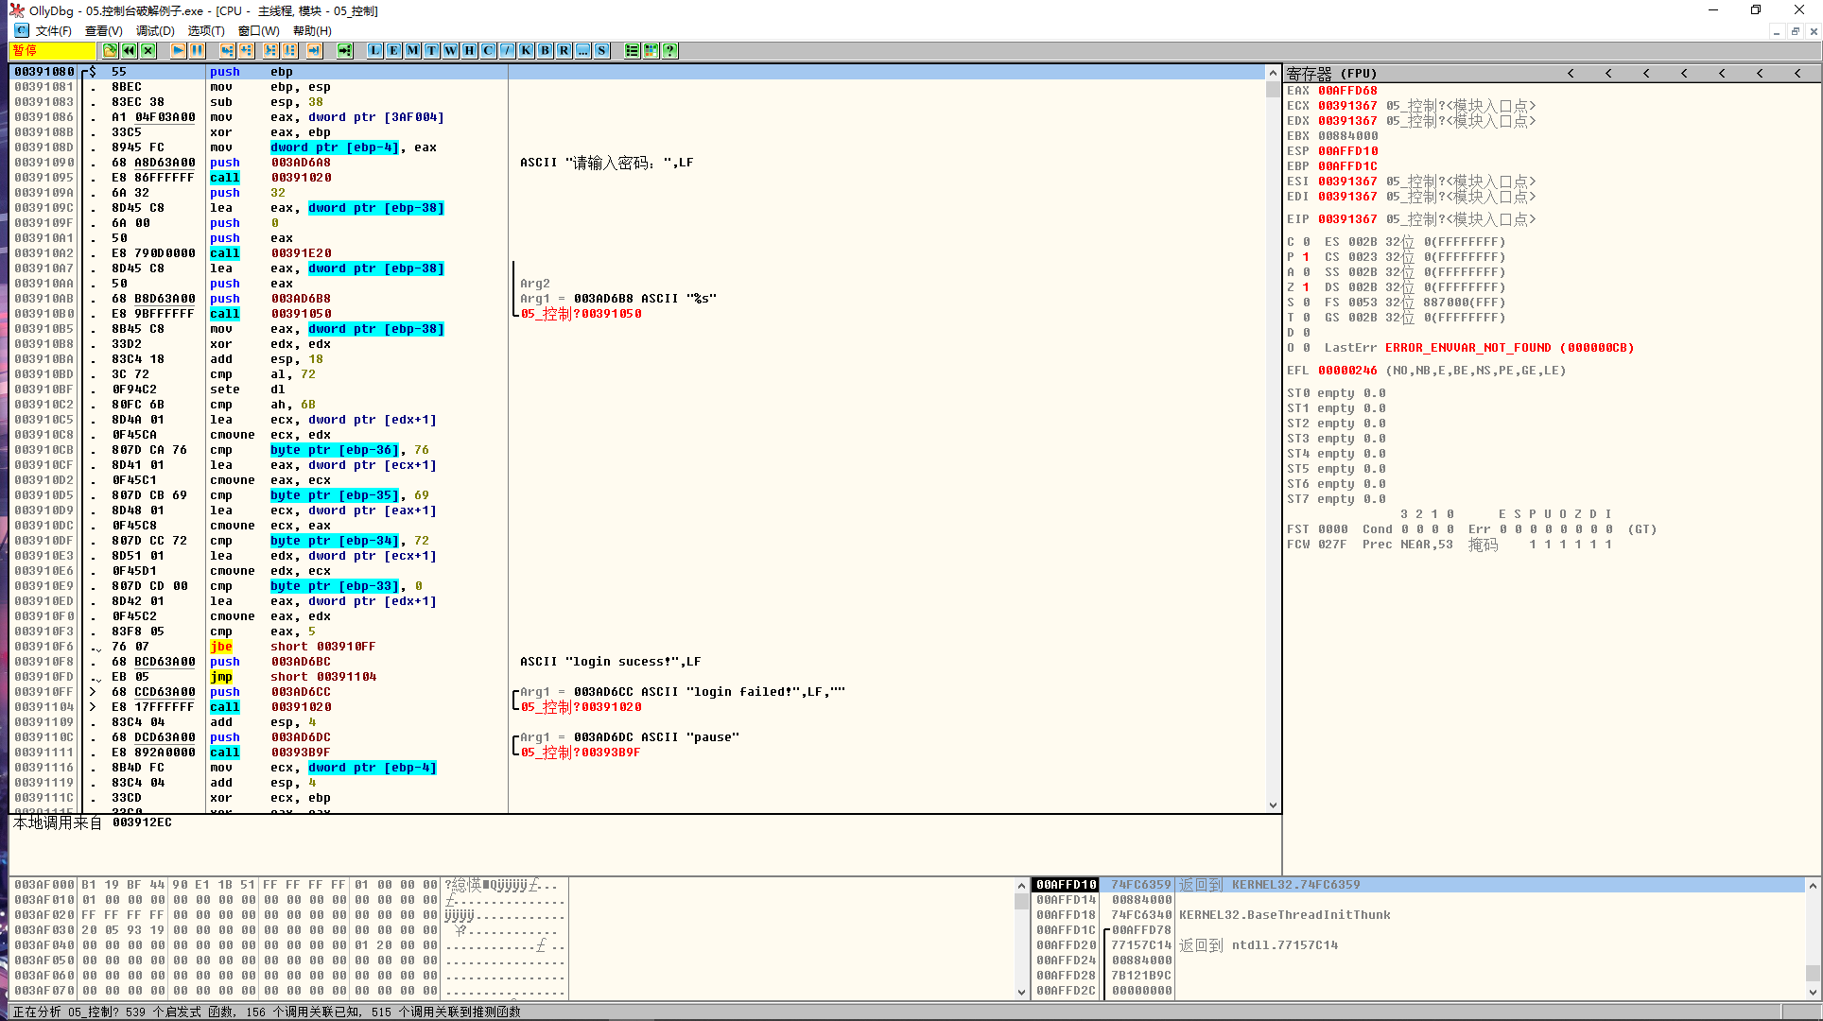This screenshot has height=1021, width=1823.
Task: Open the 窗口(W) menu
Action: pos(258,31)
